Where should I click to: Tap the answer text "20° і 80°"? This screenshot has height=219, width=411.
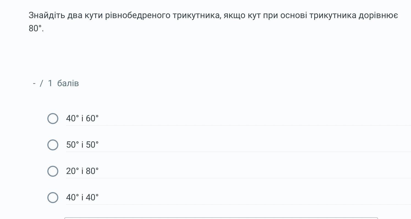click(x=82, y=171)
